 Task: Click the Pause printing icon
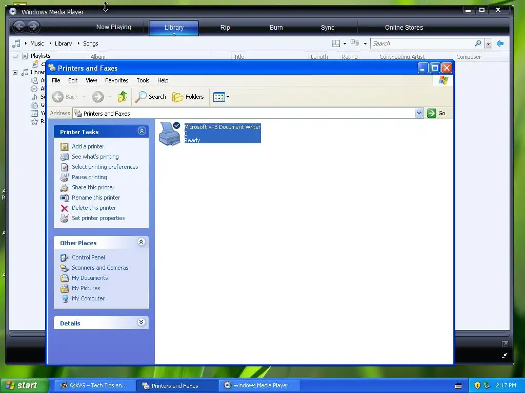pos(64,177)
